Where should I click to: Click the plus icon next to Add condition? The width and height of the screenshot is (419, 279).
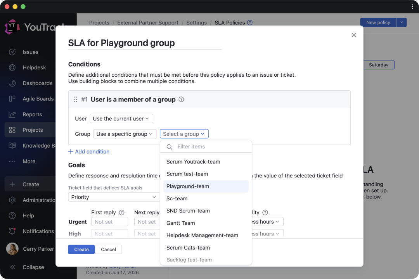71,152
